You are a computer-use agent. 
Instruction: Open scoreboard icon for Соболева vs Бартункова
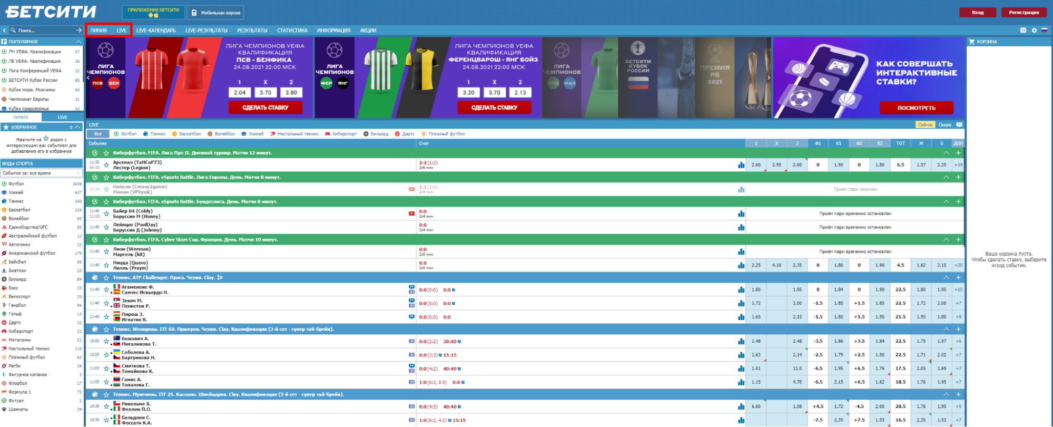click(x=411, y=355)
